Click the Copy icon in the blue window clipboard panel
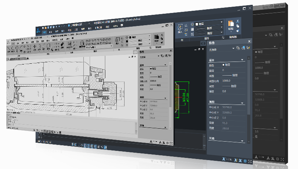Screen dimensions: 298x169 coord(238,26)
